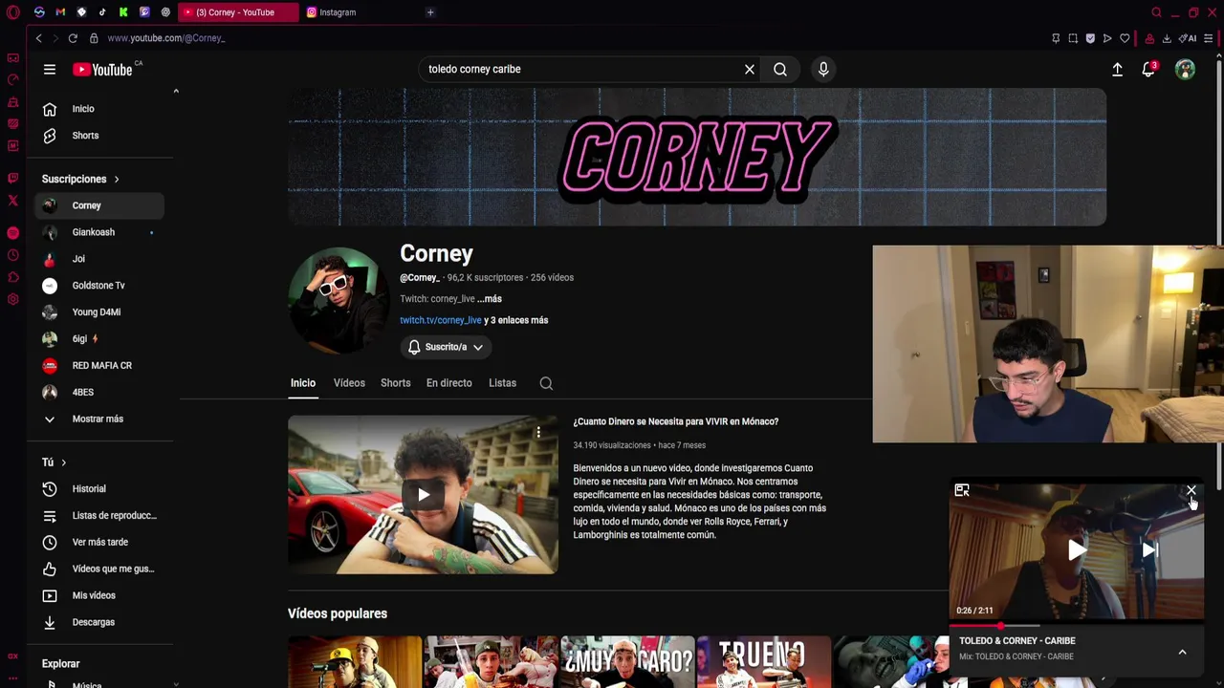Open browser history clock in Opera sidebar
The image size is (1224, 688).
[x=12, y=255]
